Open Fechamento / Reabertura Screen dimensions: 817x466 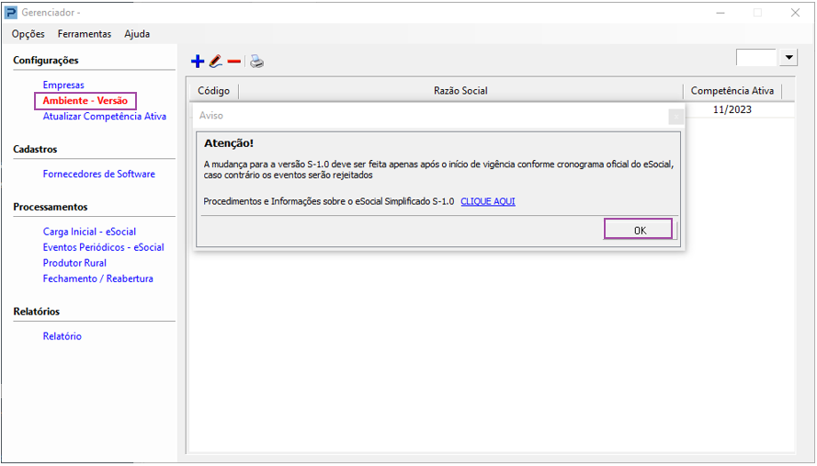tap(98, 278)
